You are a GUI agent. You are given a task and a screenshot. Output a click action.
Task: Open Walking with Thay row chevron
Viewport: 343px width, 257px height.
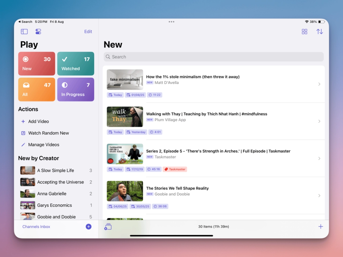pyautogui.click(x=319, y=121)
